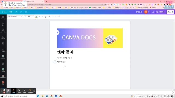Open the insights chart icon in header
The height and width of the screenshot is (98, 175).
point(153,12)
